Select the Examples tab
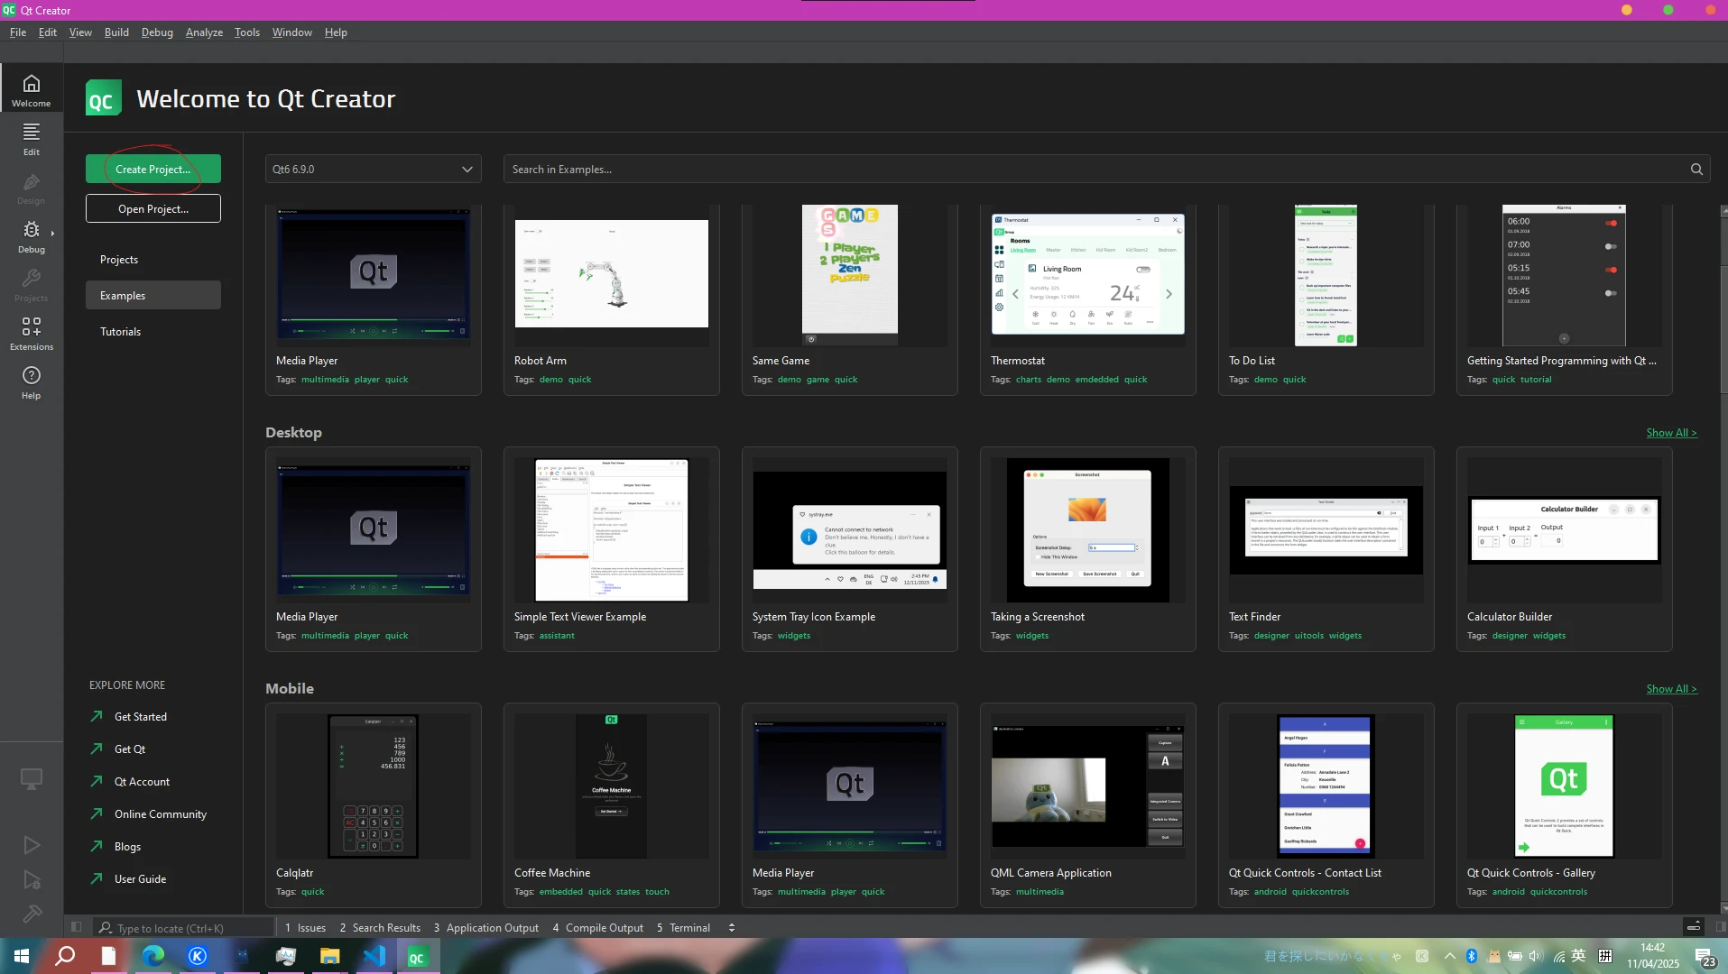The image size is (1728, 974). (x=153, y=296)
